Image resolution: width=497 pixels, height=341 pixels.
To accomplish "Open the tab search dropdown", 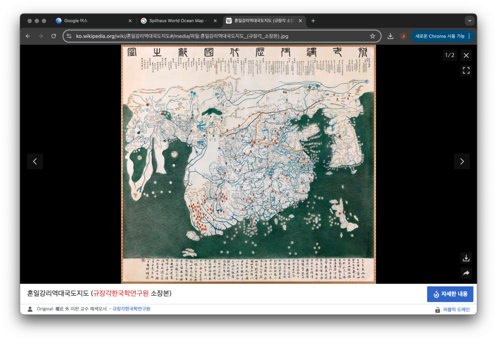I will coord(469,21).
